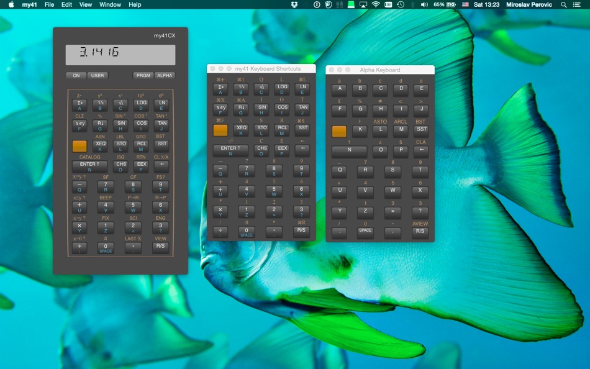Screen dimensions: 590x369
Task: Click STO key on my41CX calculator
Action: (x=120, y=146)
